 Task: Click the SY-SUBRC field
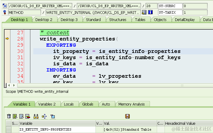point(170,6)
